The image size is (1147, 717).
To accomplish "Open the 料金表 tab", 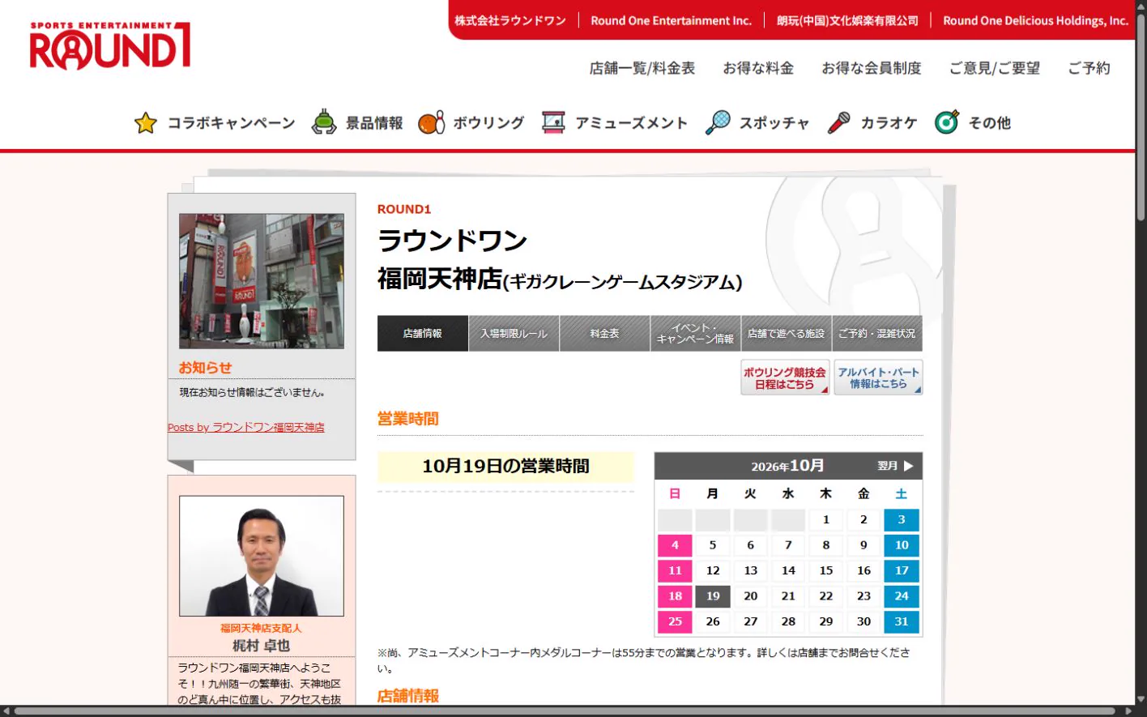I will coord(605,333).
